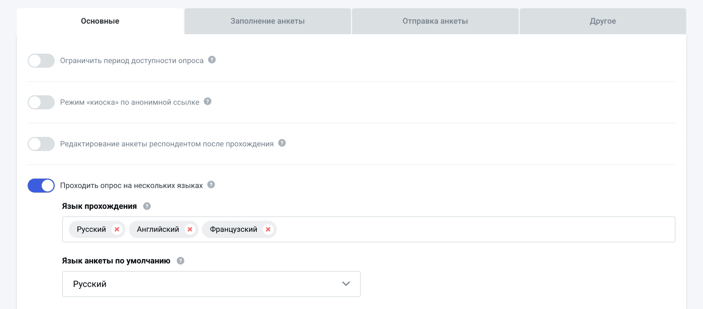Remove the Английский language tag
The width and height of the screenshot is (703, 309).
coord(190,229)
